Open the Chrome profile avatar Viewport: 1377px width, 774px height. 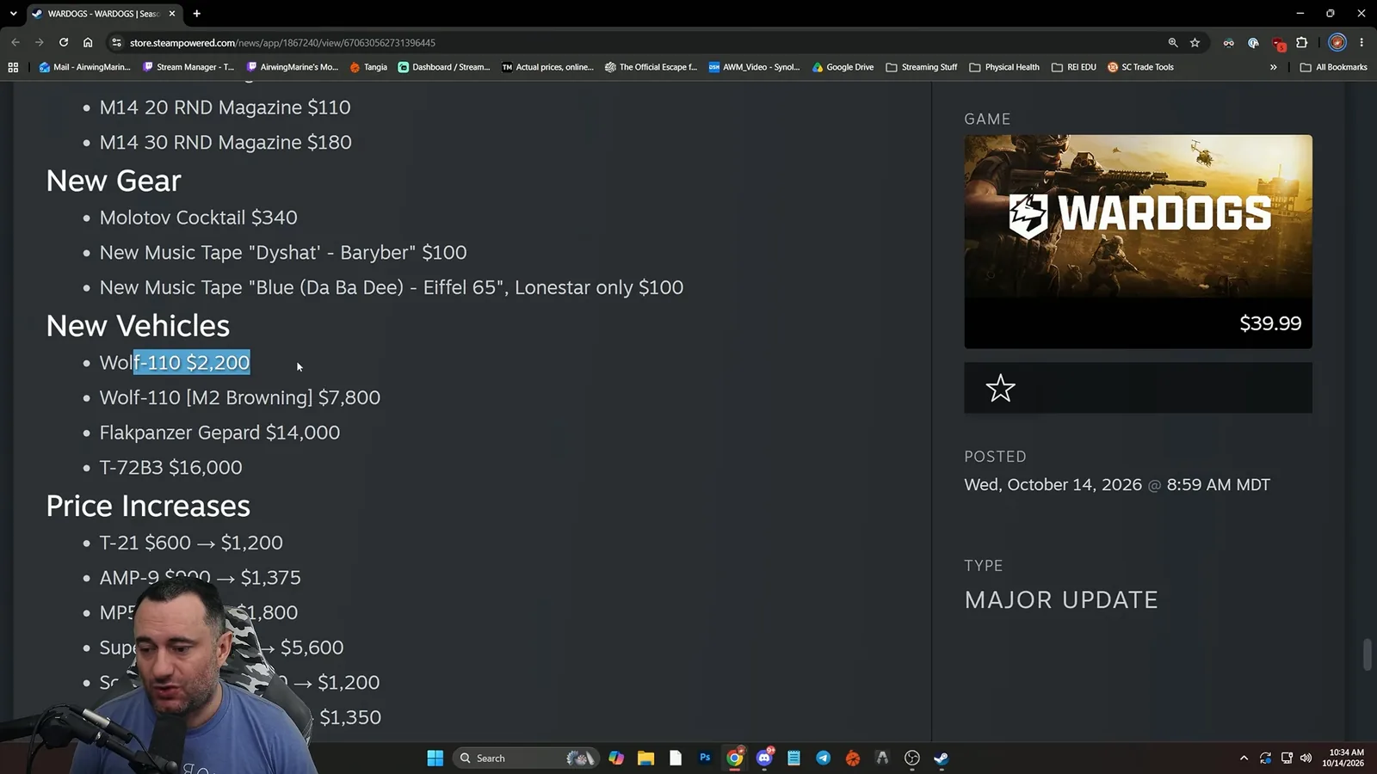click(x=1337, y=42)
